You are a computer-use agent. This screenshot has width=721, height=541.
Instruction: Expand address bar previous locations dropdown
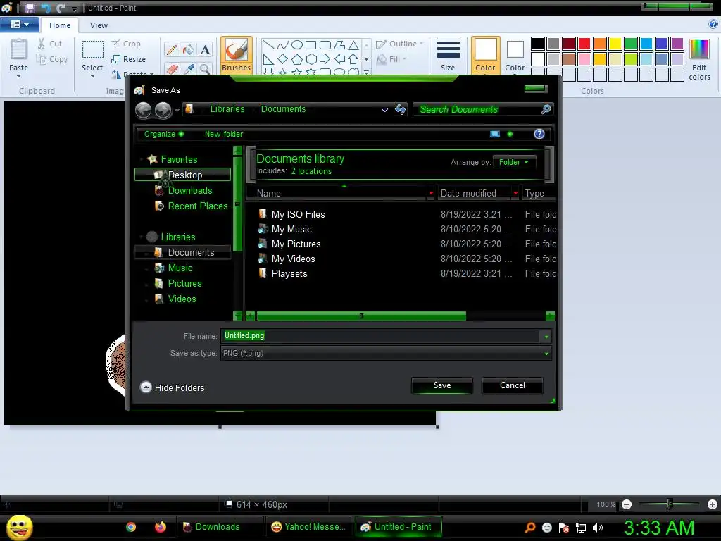[x=384, y=109]
